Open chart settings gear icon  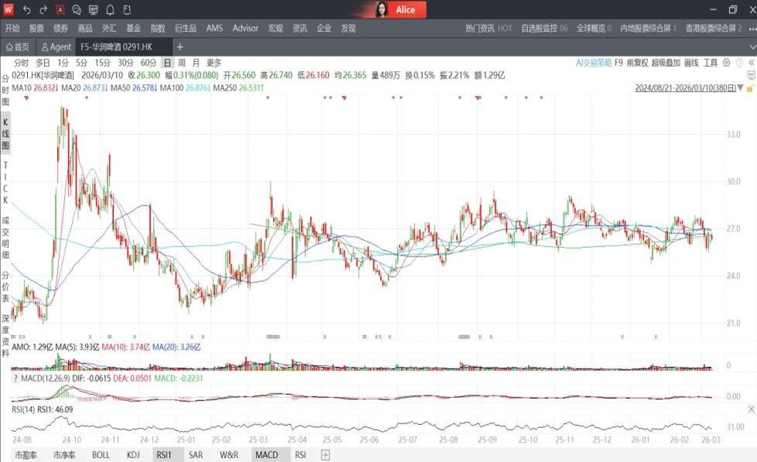tap(726, 63)
